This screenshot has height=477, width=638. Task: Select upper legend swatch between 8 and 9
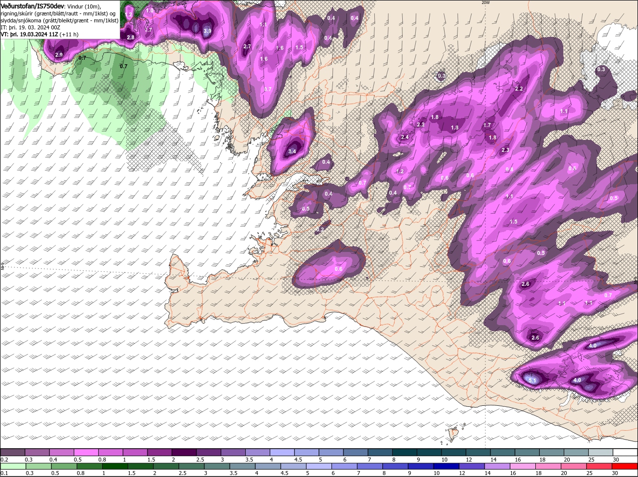(x=405, y=452)
